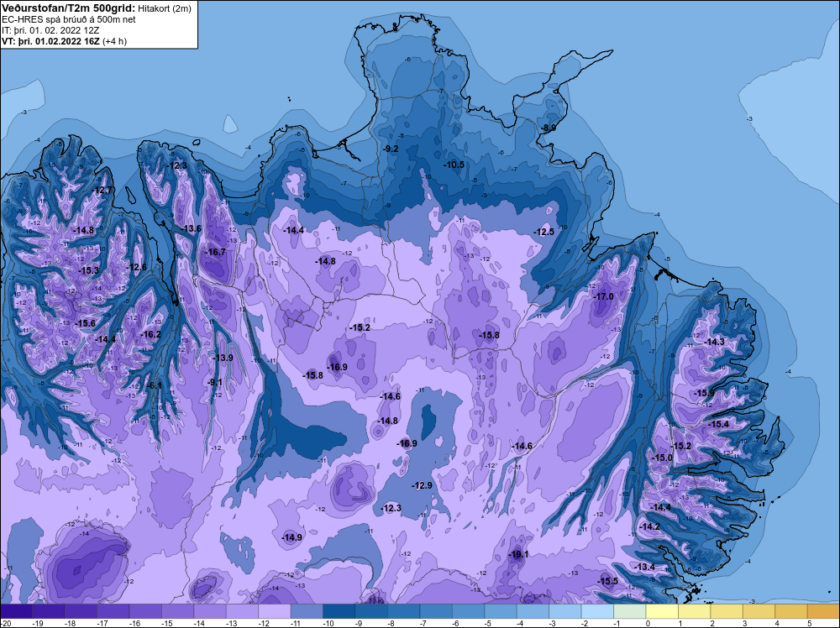840x628 pixels.
Task: Click the -6.1 temperature reading
Action: click(154, 386)
